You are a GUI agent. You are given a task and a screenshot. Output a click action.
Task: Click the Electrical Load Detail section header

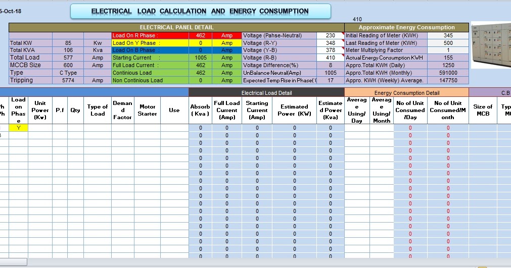click(266, 93)
